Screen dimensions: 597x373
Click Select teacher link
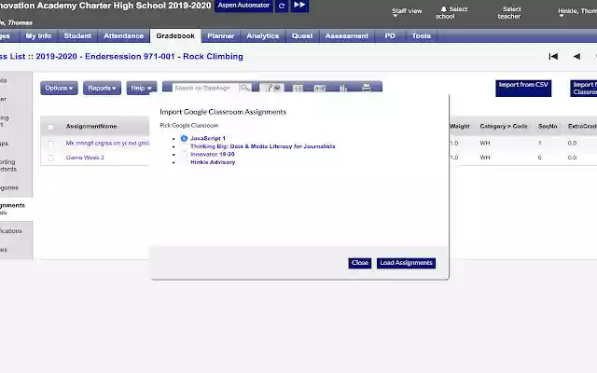[x=509, y=12]
